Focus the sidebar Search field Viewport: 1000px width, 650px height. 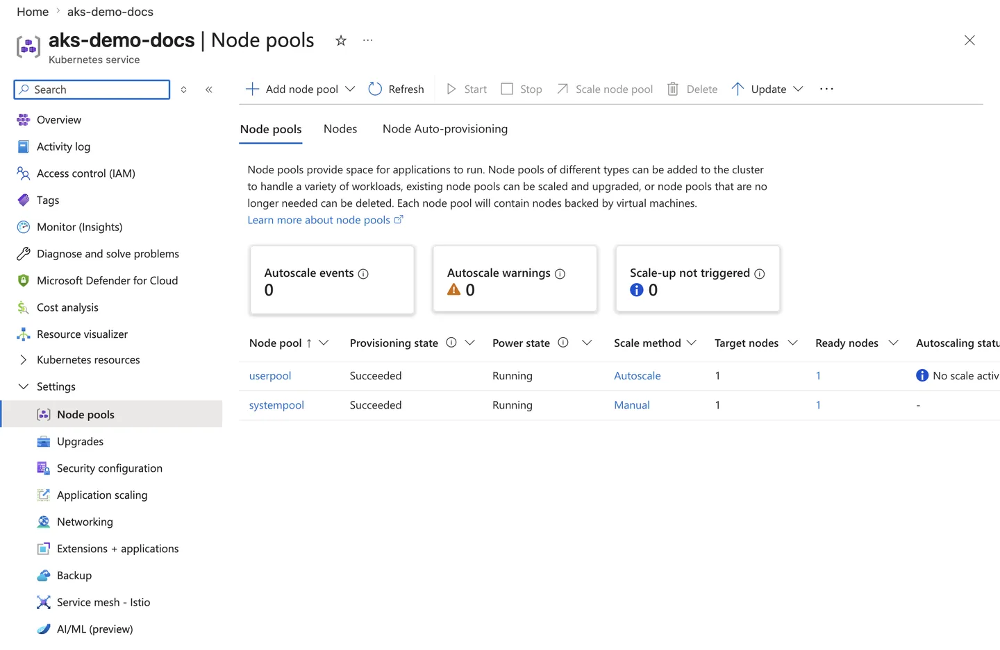pyautogui.click(x=92, y=89)
